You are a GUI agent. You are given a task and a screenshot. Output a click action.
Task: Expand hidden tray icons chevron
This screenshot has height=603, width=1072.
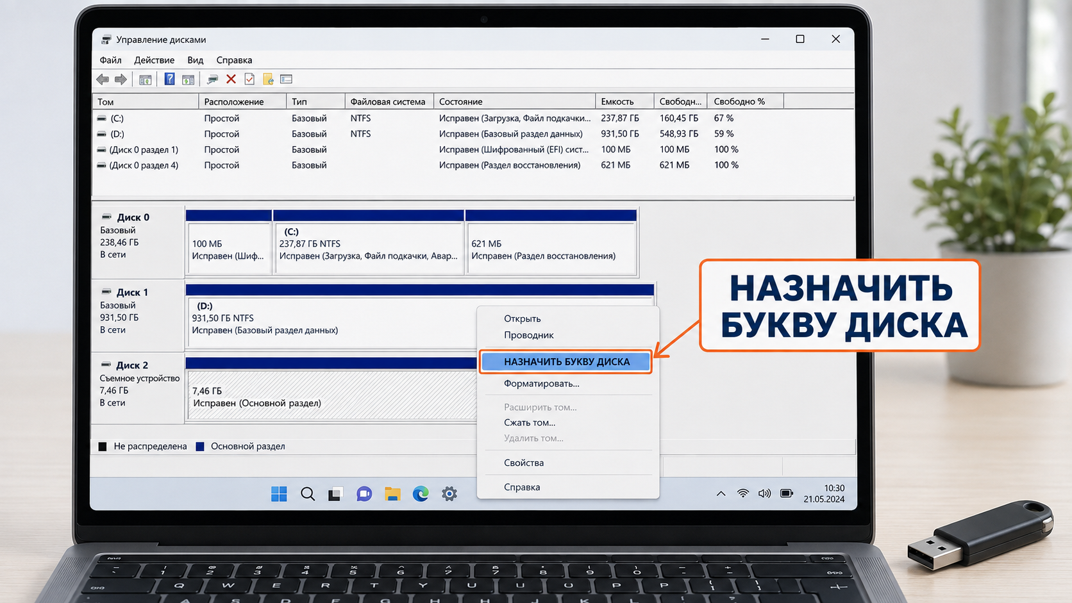(721, 493)
